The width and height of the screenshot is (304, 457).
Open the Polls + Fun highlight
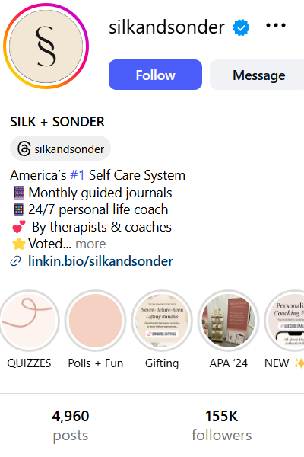[96, 321]
